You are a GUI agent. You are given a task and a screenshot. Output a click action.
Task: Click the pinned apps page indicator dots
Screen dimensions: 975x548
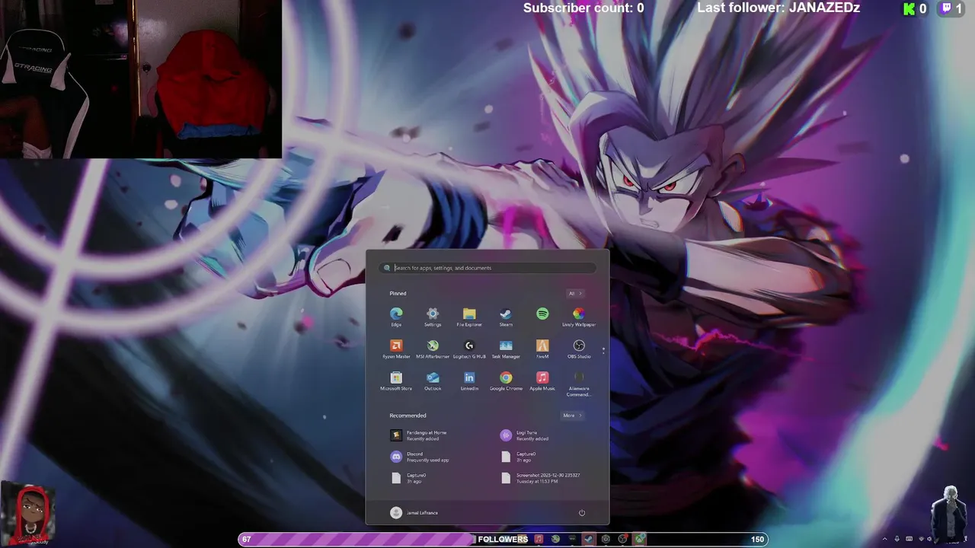[603, 351]
